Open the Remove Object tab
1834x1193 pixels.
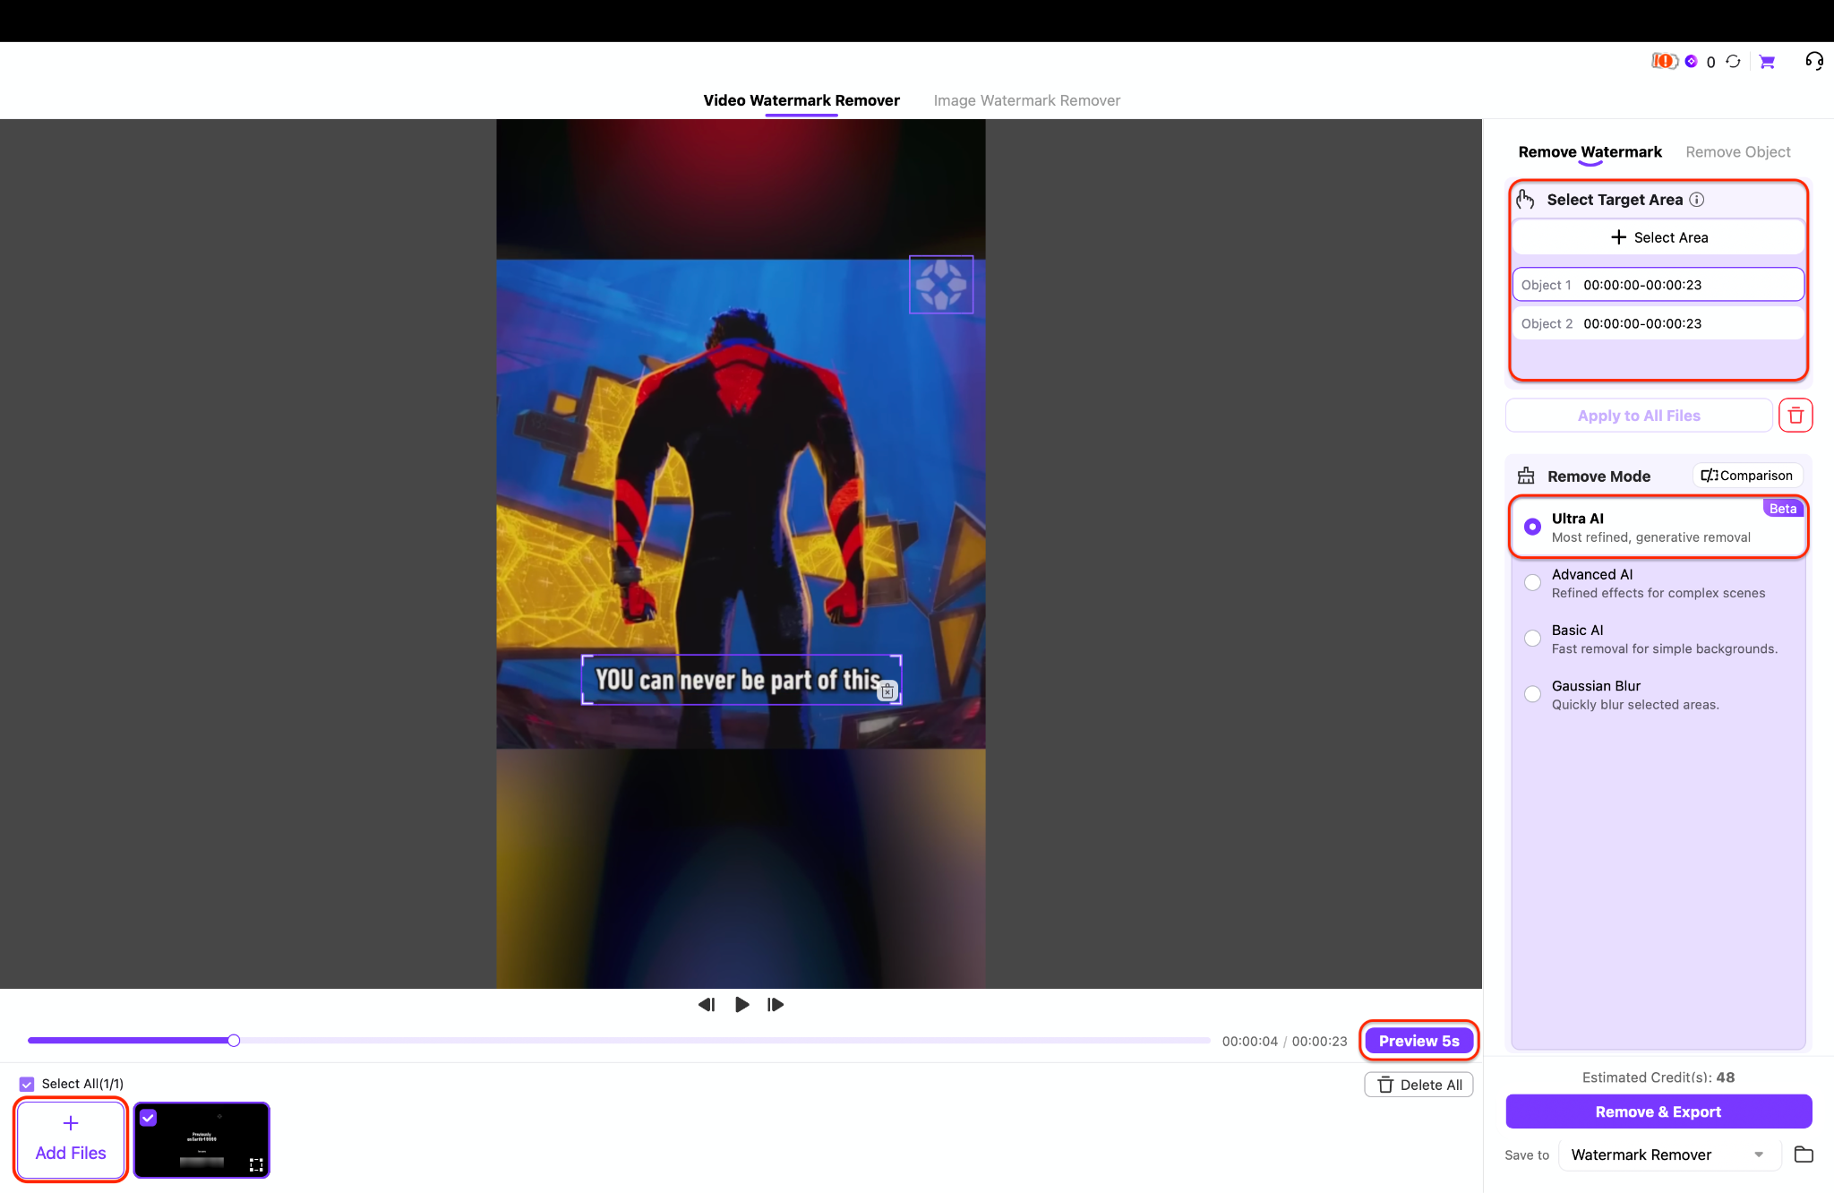1738,152
